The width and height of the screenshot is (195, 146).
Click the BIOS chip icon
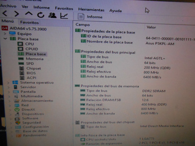click(22, 73)
